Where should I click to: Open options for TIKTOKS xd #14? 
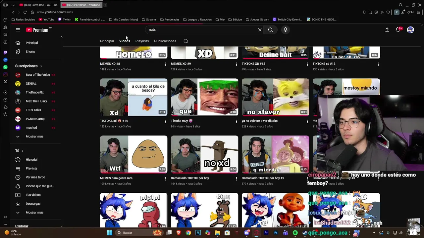tap(166, 122)
